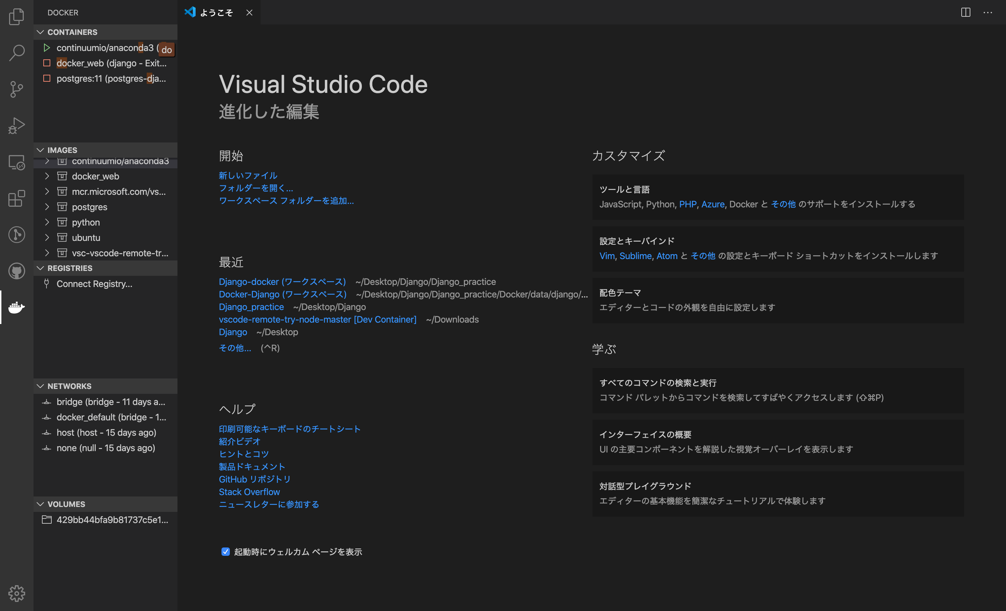The image size is (1006, 611).
Task: Open the GitHub activity bar icon
Action: tap(16, 271)
